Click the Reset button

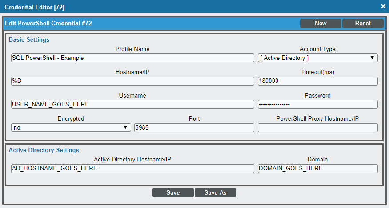(x=363, y=23)
